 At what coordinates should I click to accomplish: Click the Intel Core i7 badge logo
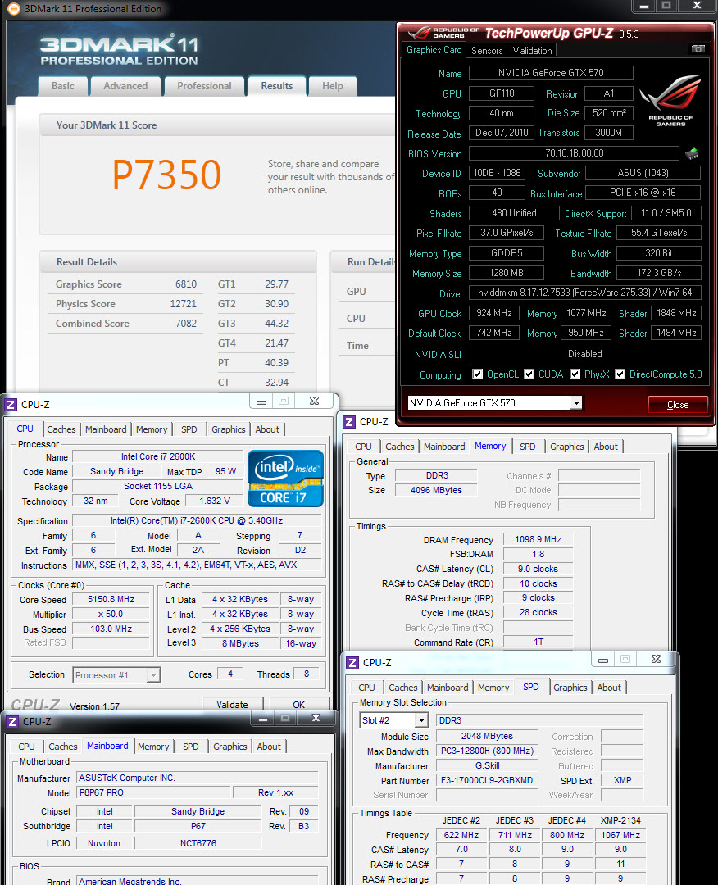coord(285,479)
